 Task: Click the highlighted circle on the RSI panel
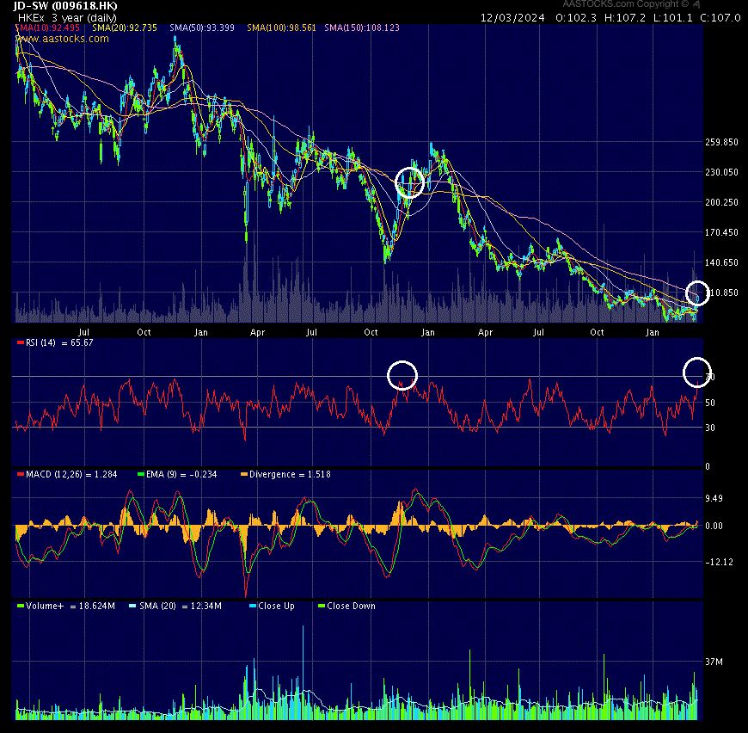tap(402, 375)
